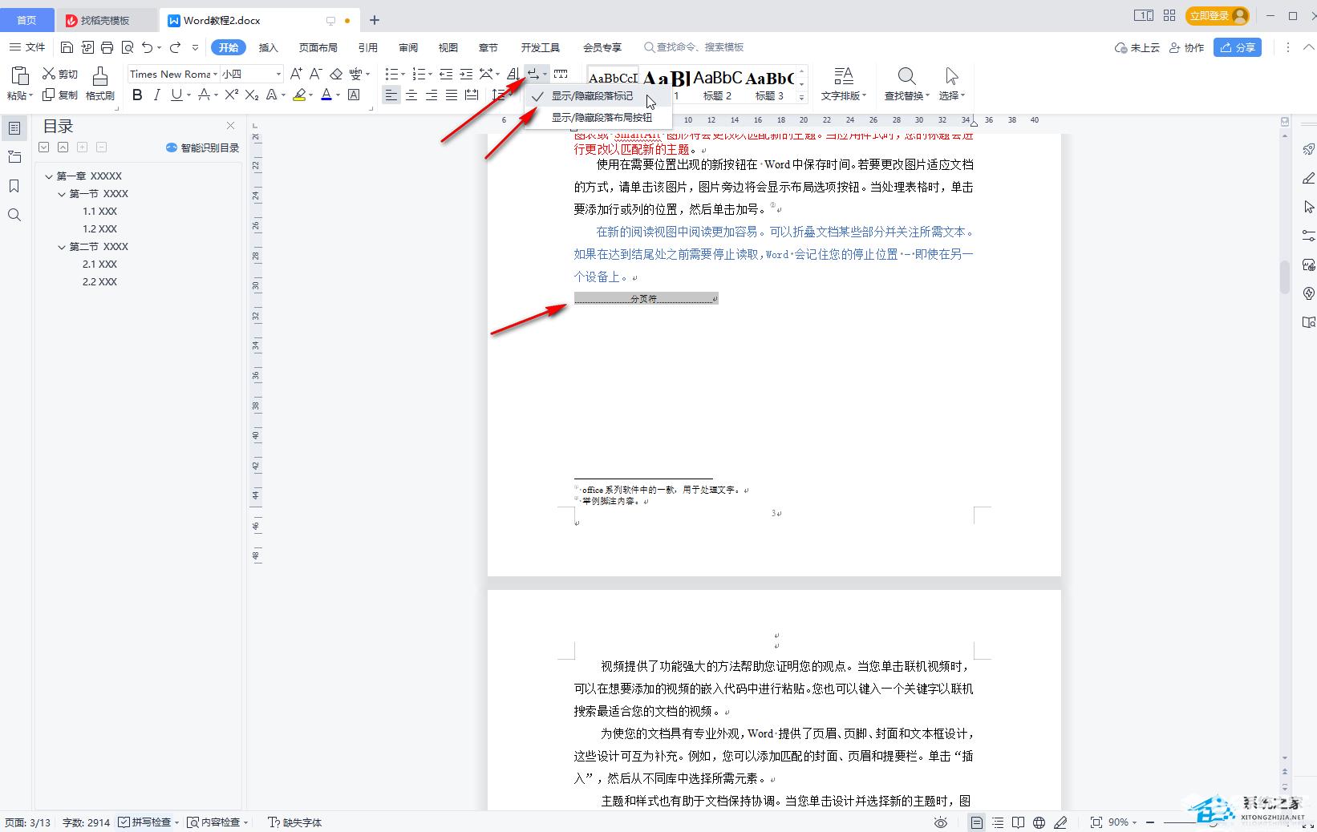Switch to the 视图 ribbon tab
The image size is (1317, 832).
click(x=448, y=47)
